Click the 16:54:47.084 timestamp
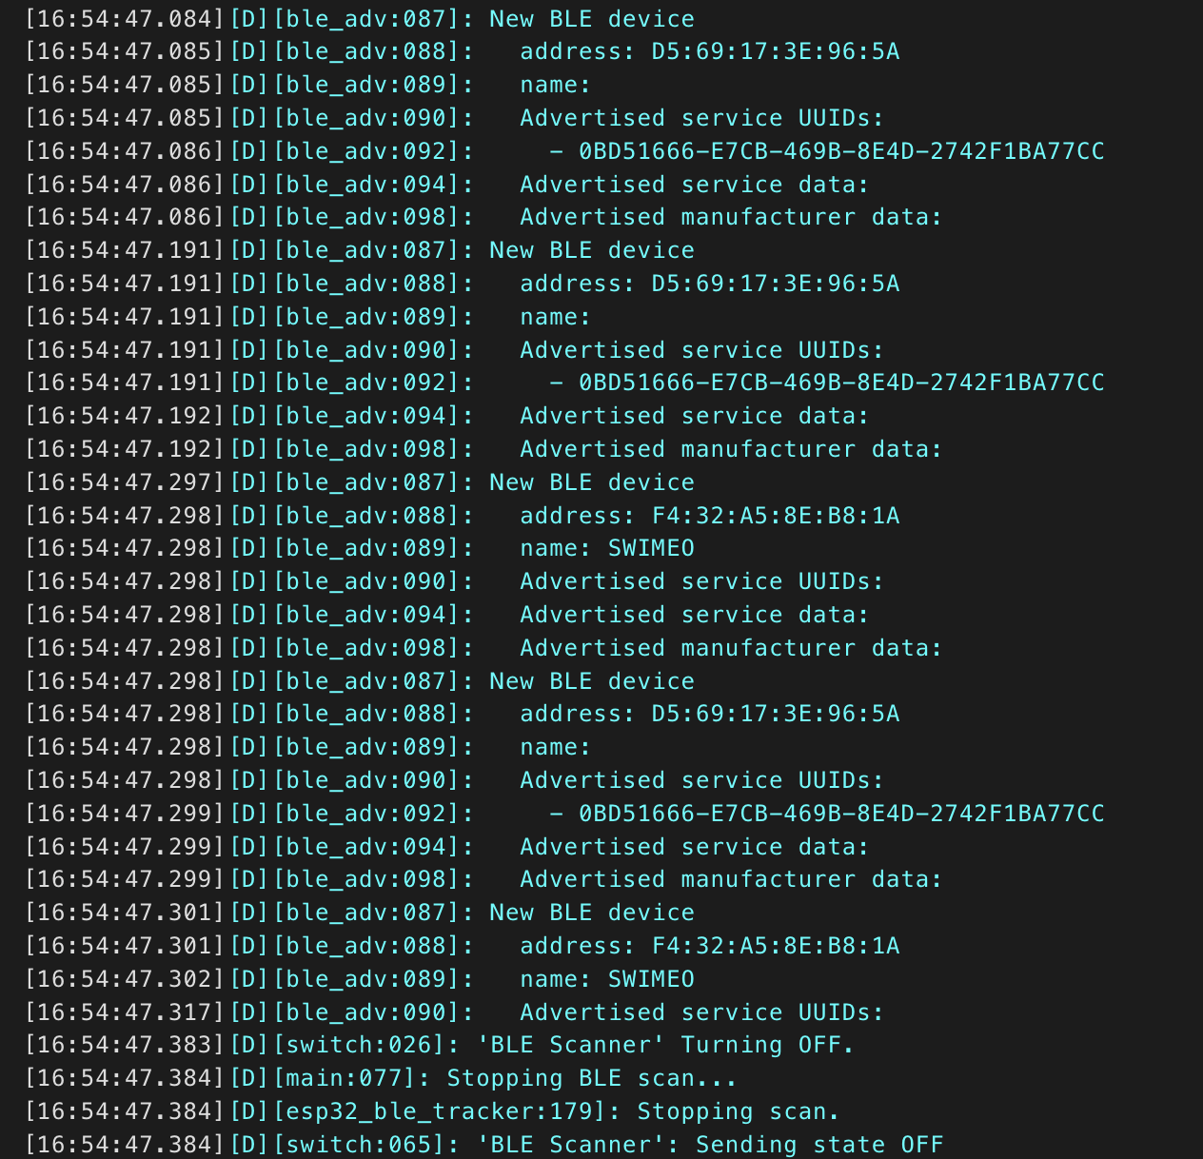 click(125, 19)
